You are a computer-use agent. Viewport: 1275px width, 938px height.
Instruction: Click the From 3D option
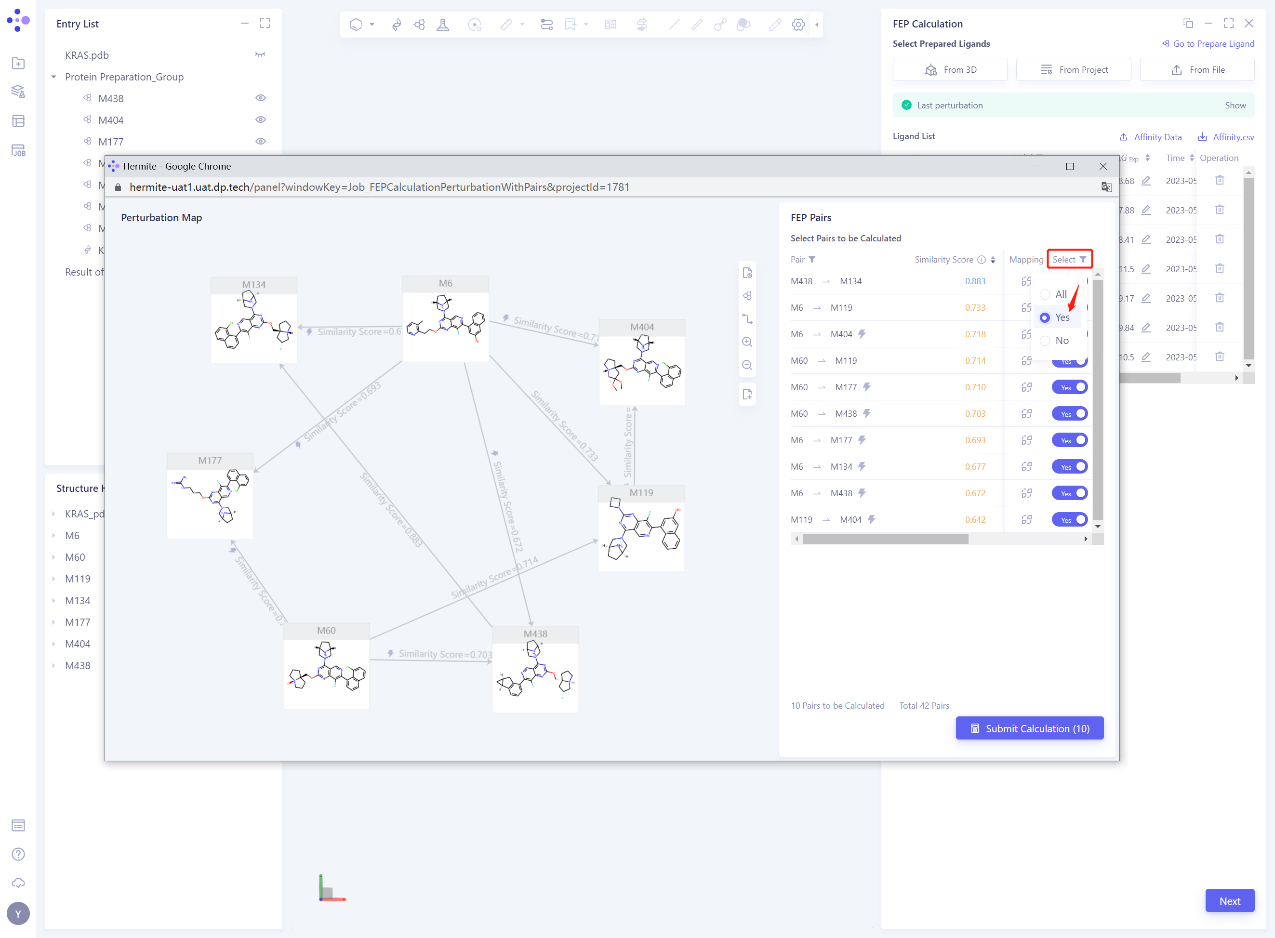950,70
